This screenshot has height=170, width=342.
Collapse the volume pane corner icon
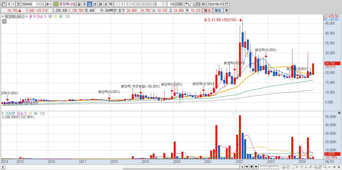click(x=339, y=113)
